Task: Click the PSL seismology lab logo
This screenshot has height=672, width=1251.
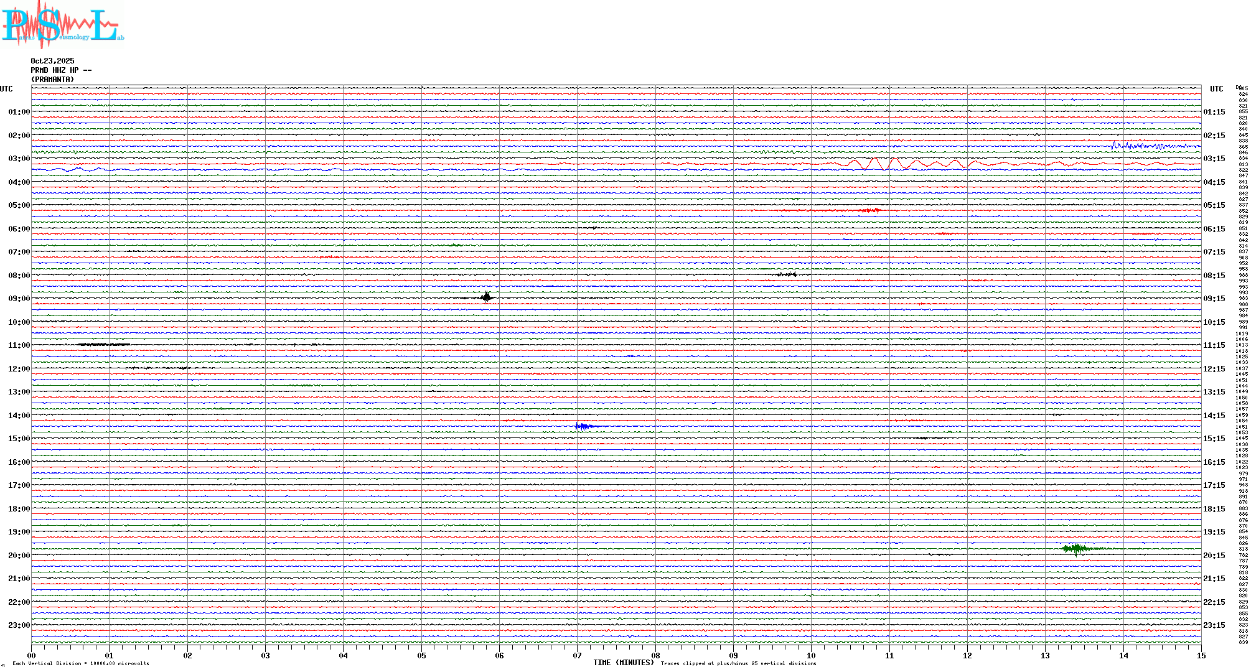Action: click(x=62, y=25)
